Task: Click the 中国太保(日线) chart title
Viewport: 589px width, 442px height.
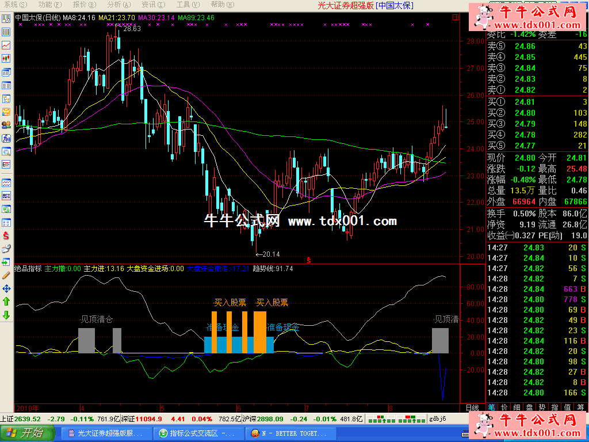Action: click(37, 18)
